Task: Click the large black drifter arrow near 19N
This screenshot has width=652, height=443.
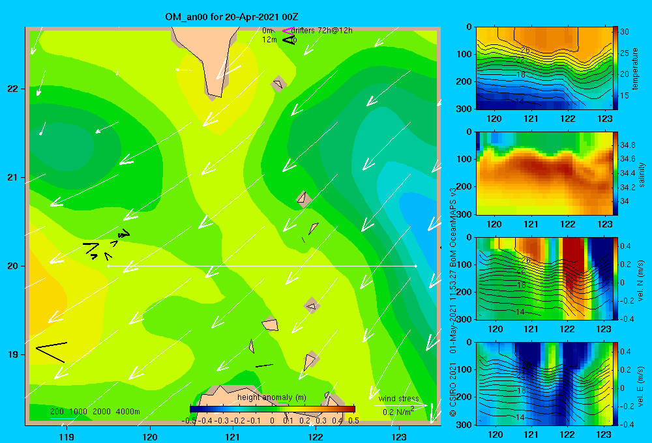Action: (52, 352)
